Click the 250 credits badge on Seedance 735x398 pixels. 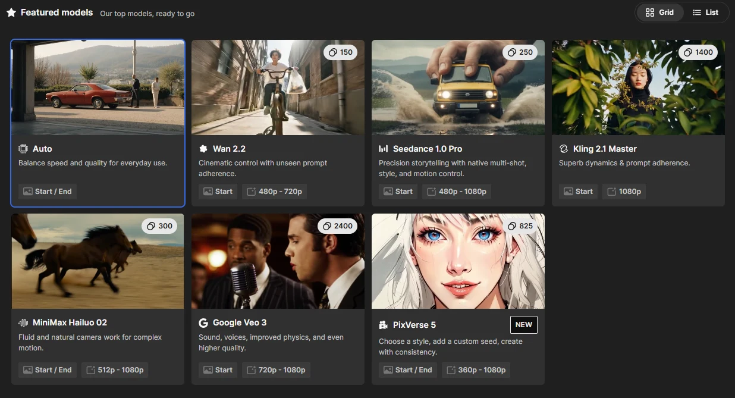520,52
